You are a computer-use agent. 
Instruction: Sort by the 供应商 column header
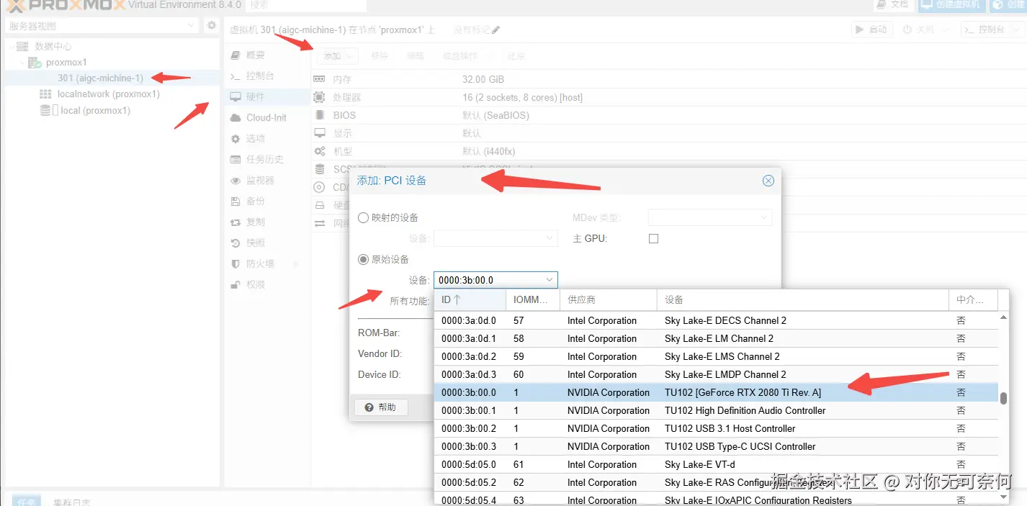(x=609, y=299)
